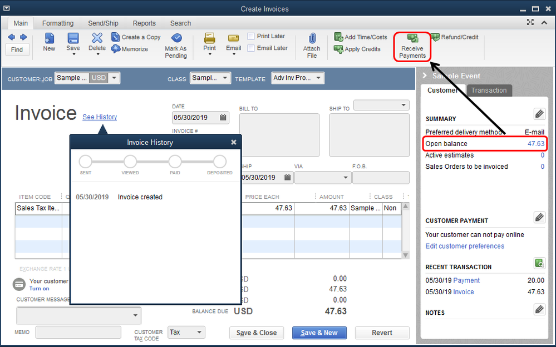556x347 pixels.
Task: Save the current invoice
Action: (x=73, y=42)
